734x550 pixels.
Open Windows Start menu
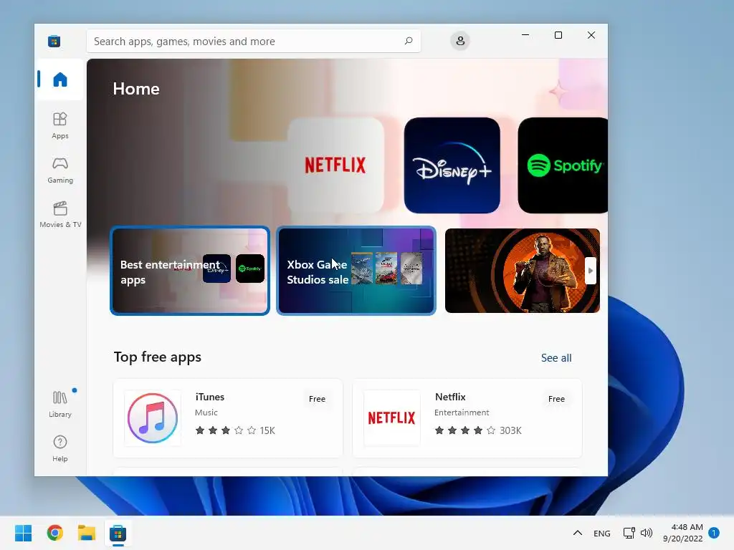coord(24,533)
